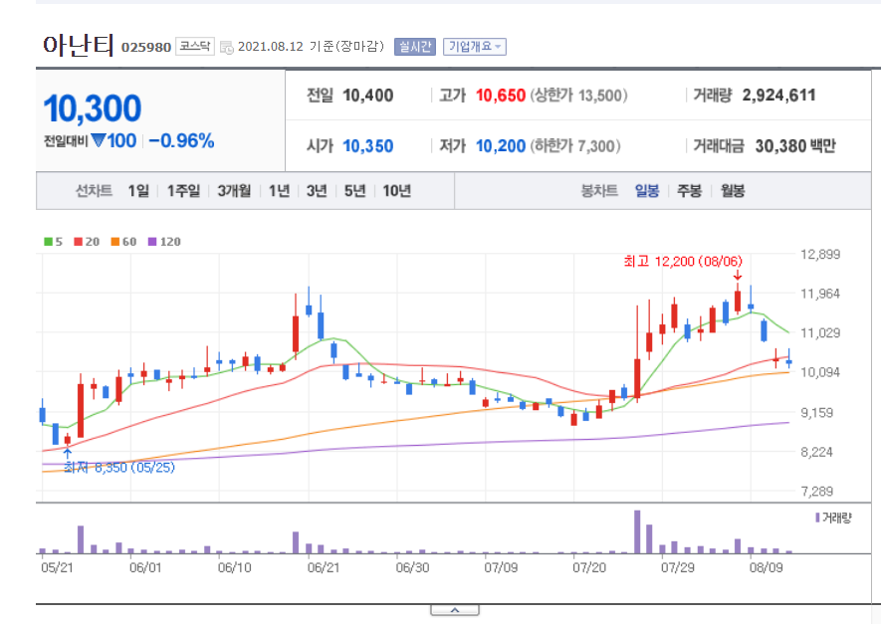Click the 거래량 value 2,924,611
881x624 pixels.
[778, 96]
